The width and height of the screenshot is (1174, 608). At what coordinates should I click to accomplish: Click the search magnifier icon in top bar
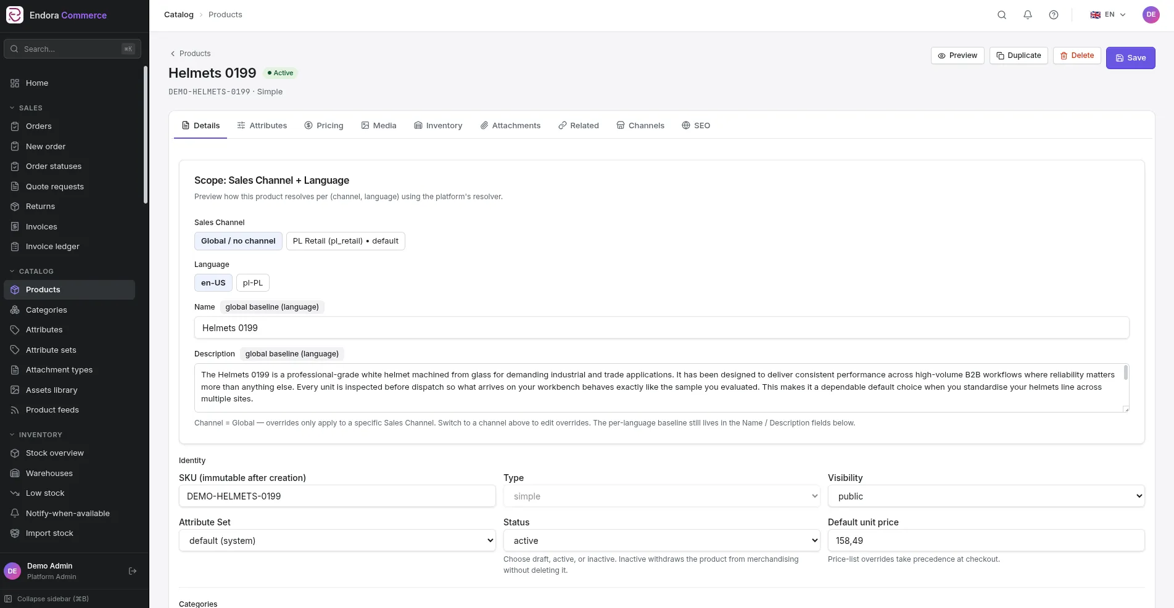point(1002,15)
